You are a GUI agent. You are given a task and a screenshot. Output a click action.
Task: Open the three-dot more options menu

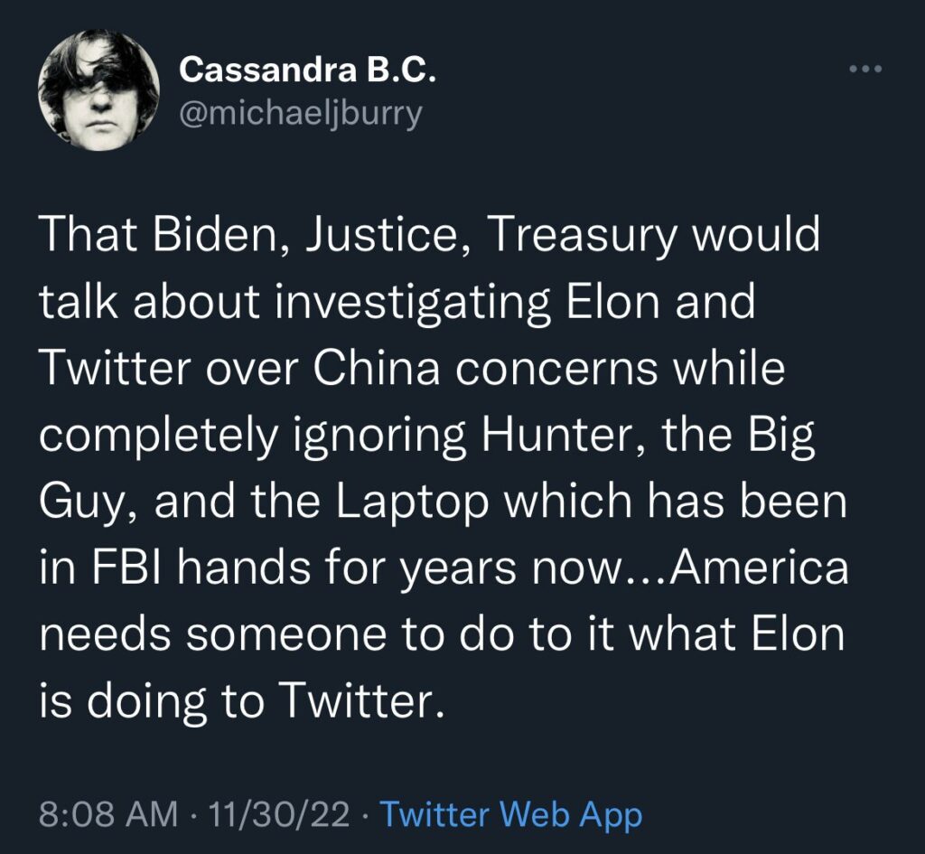(865, 70)
